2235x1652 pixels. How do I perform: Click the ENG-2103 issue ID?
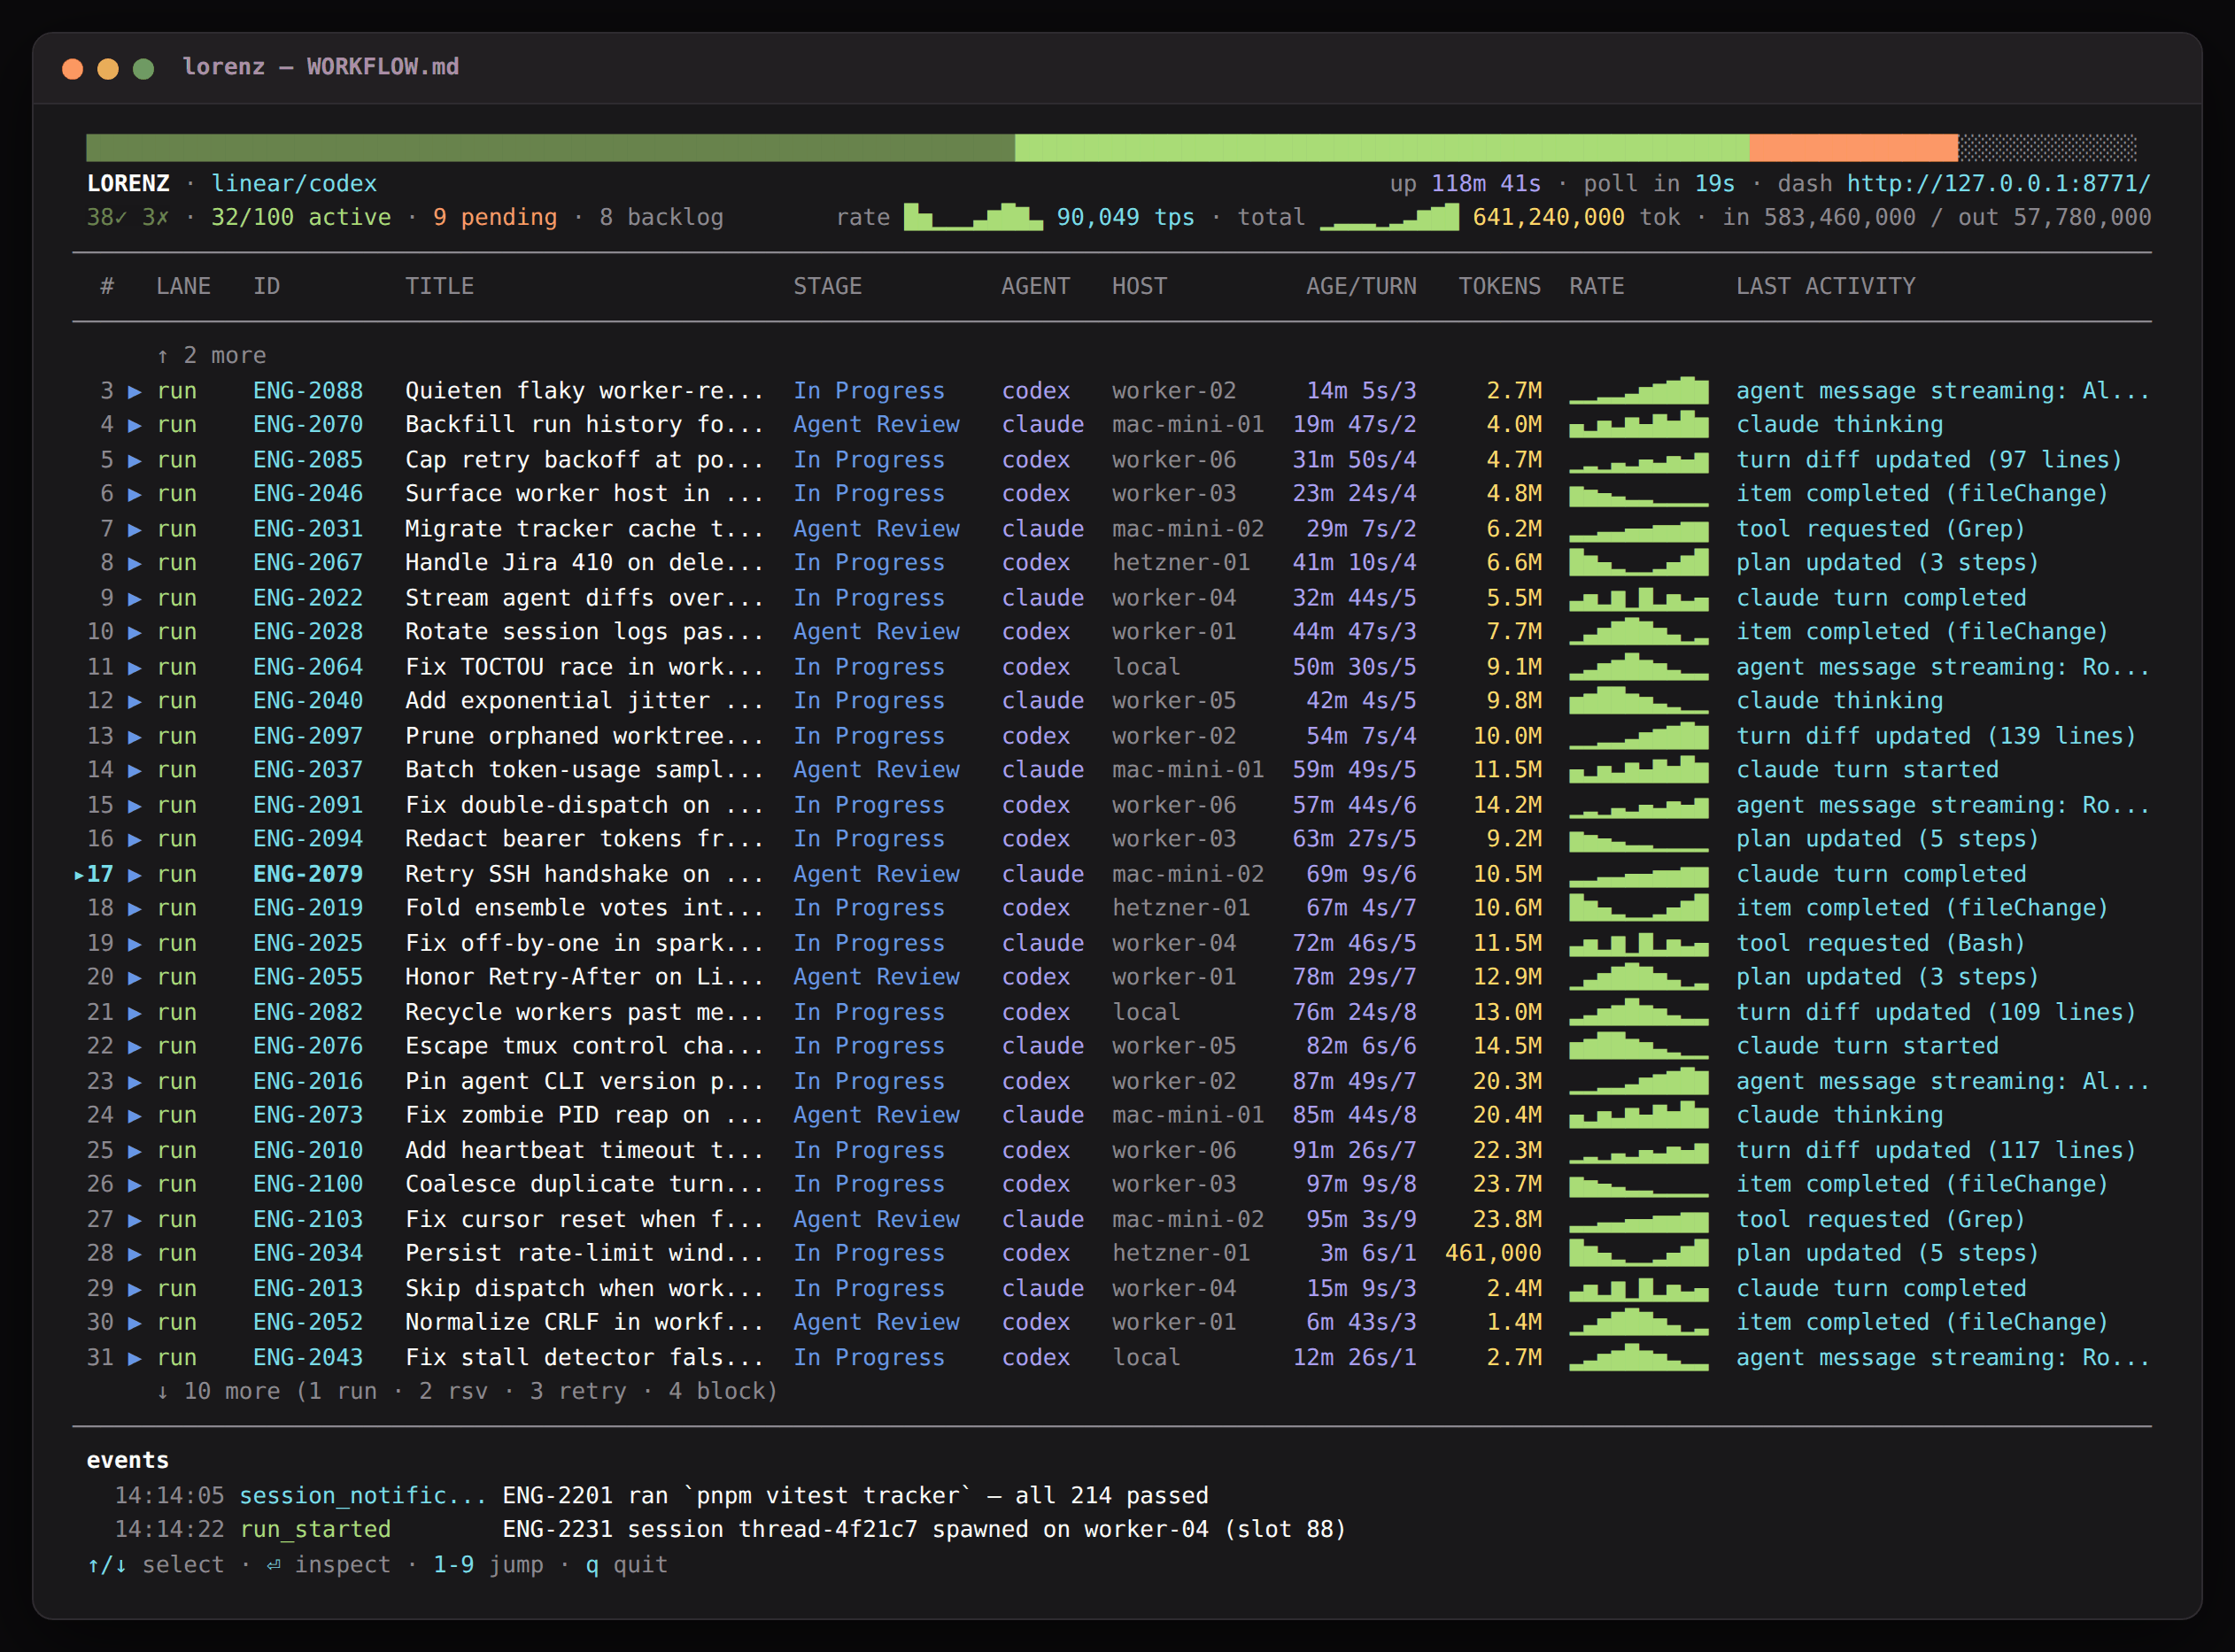pos(308,1219)
